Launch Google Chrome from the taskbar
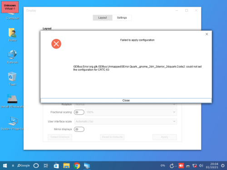227x170 pixels. [77, 165]
